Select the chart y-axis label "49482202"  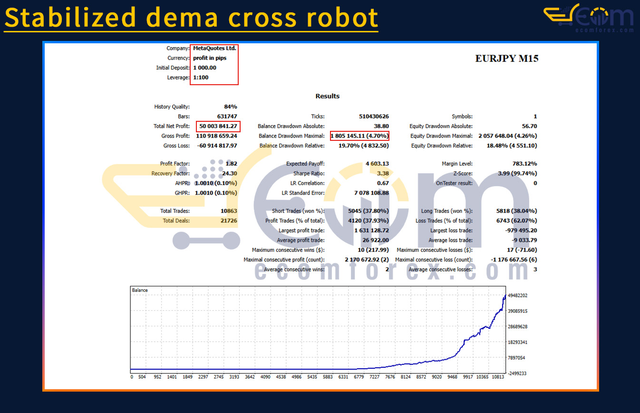[x=517, y=295]
